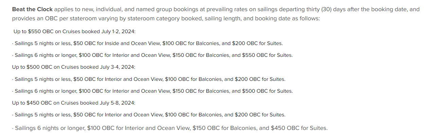Click "July 1-2, 2024" booking date text
The image size is (434, 134).
(x=118, y=31)
